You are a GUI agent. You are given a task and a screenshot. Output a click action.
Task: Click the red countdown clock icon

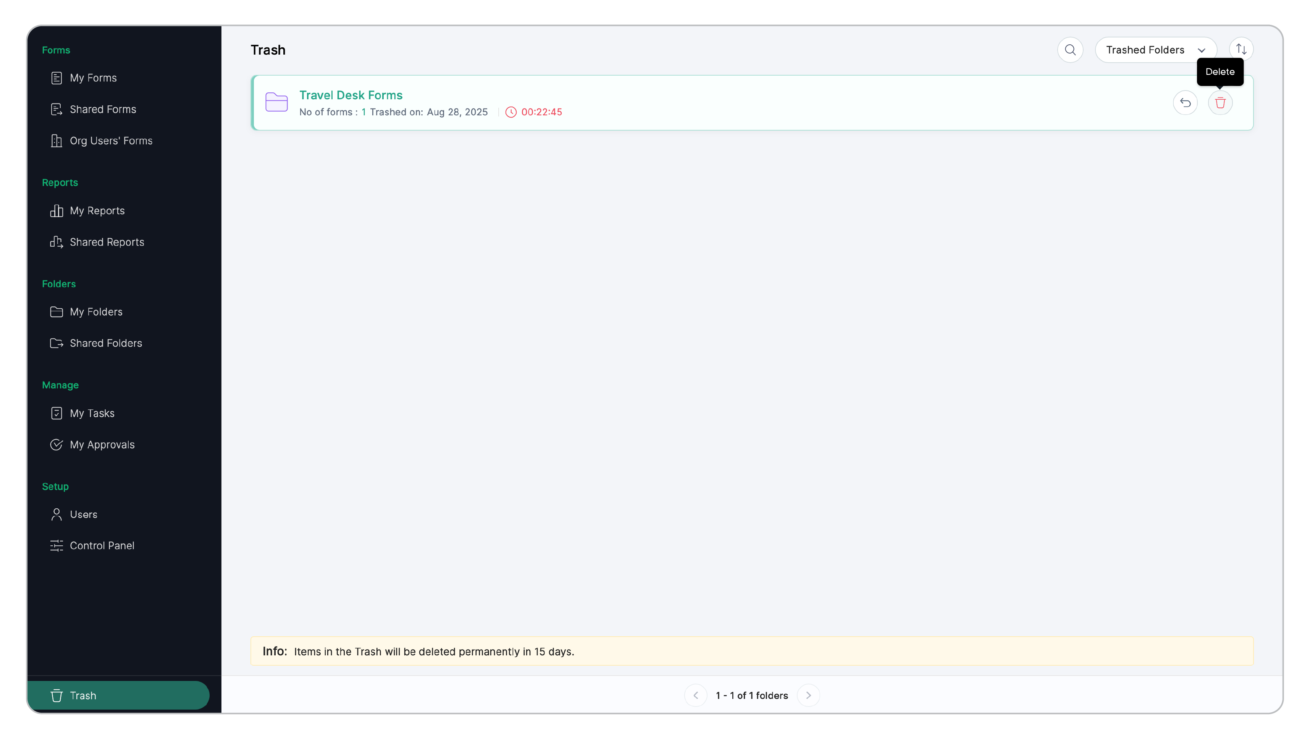coord(510,112)
